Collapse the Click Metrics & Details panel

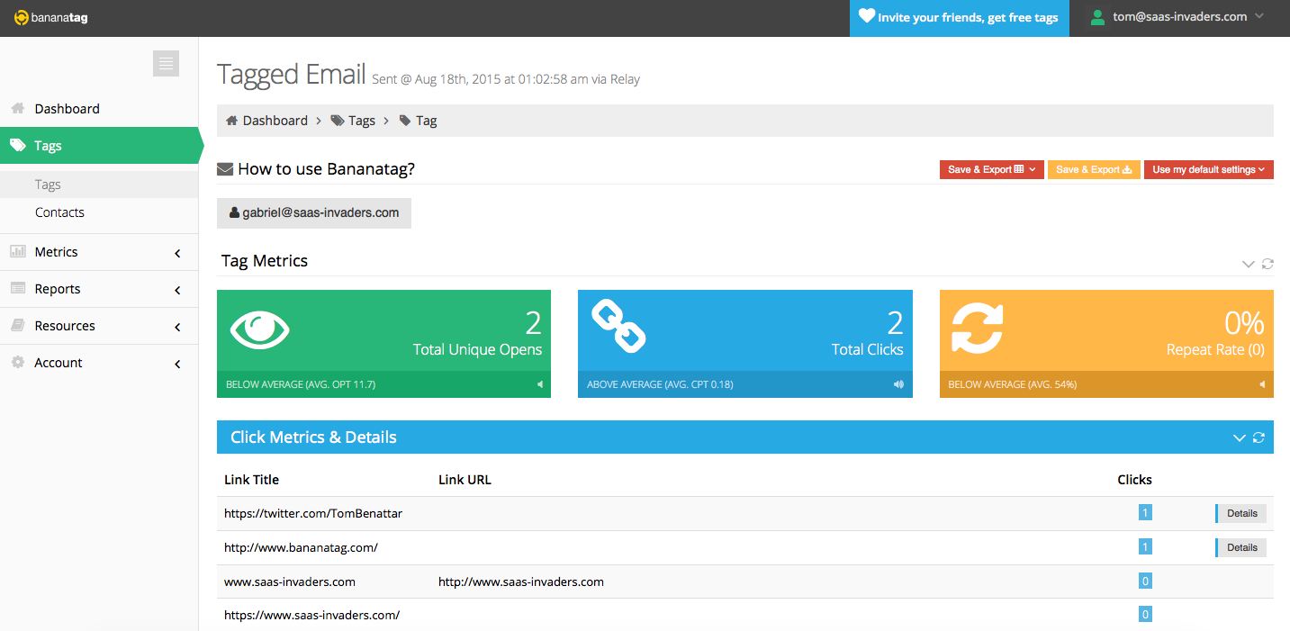[x=1239, y=437]
